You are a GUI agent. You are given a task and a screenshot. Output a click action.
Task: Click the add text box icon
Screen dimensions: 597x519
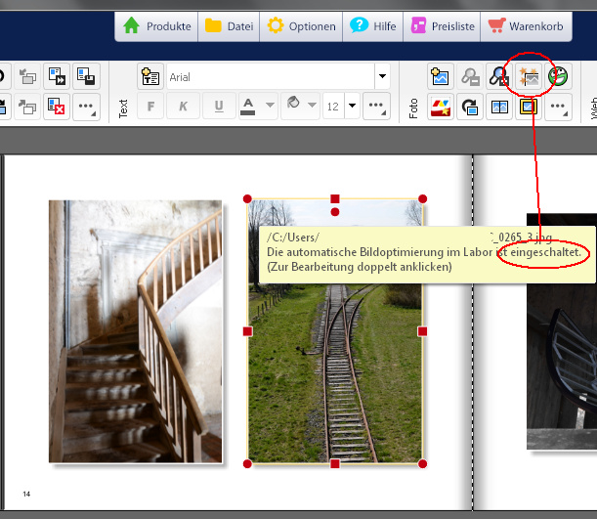pyautogui.click(x=150, y=76)
